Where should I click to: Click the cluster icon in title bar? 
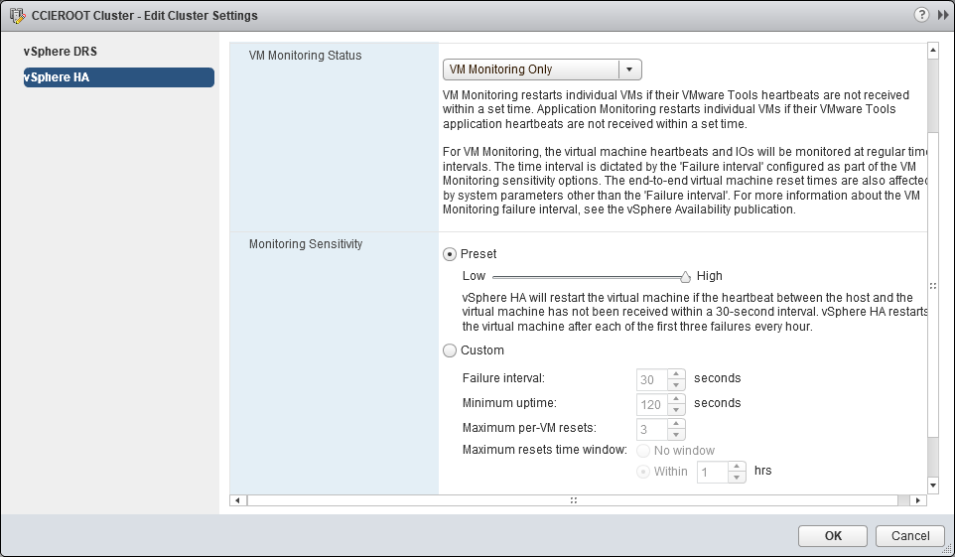(x=17, y=16)
